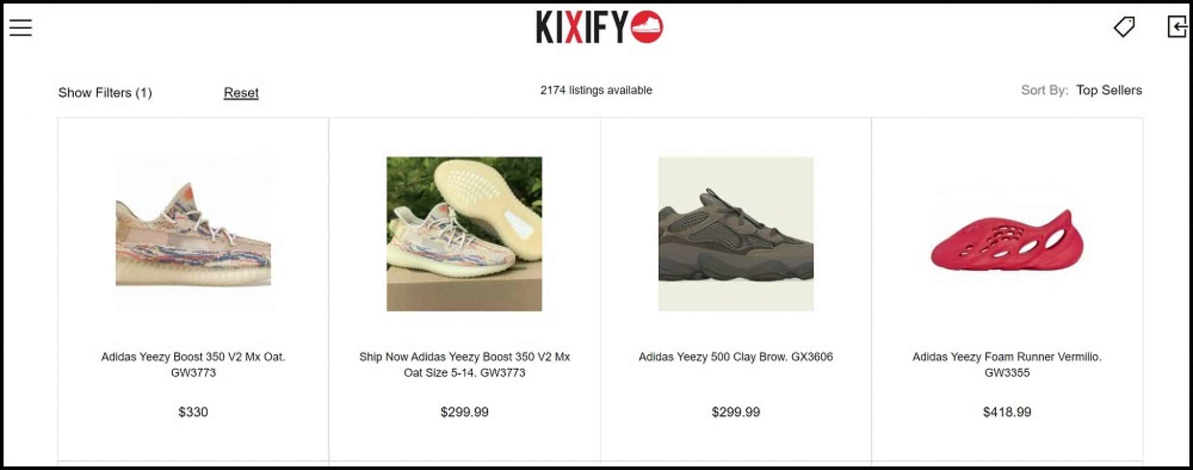Click Ship Now Adidas Yeezy Boost title
1193x470 pixels.
[464, 365]
